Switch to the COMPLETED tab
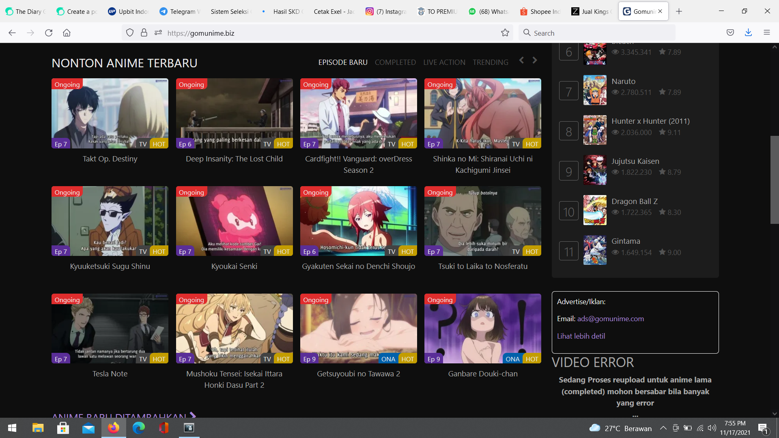The width and height of the screenshot is (779, 438). click(x=395, y=62)
